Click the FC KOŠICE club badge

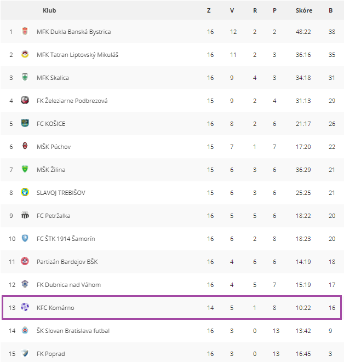coord(25,123)
